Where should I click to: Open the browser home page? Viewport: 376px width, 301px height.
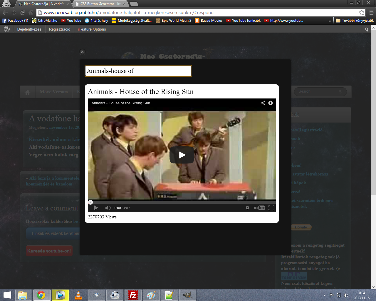(x=31, y=13)
